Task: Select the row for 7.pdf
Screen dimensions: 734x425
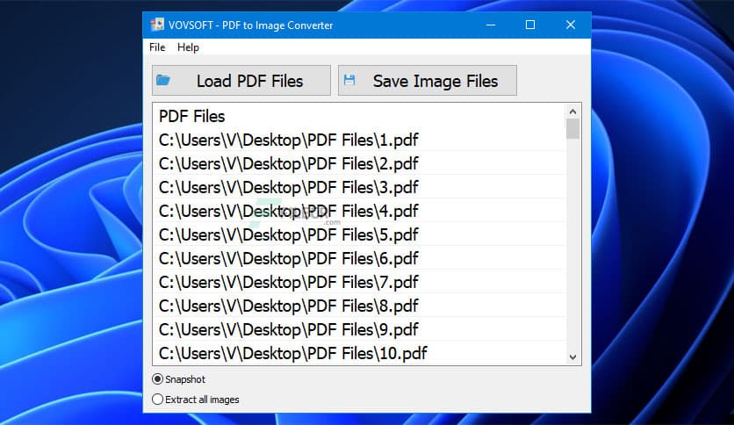Action: coord(359,282)
